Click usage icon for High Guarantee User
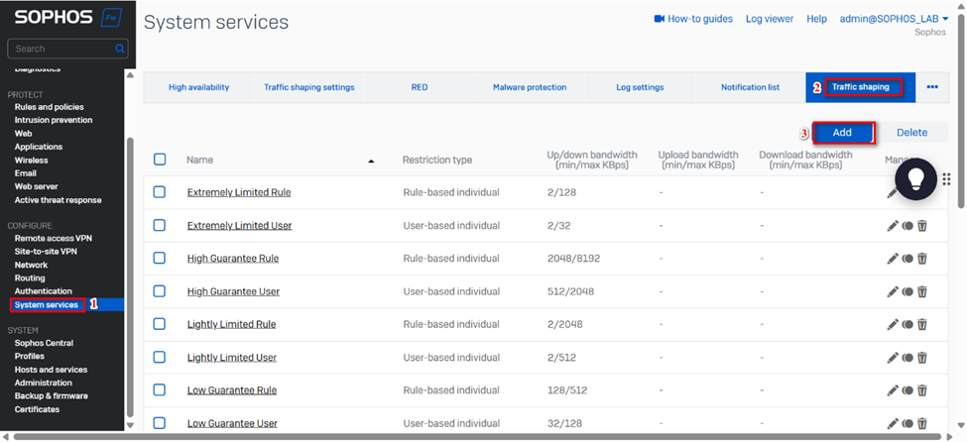The height and width of the screenshot is (442, 967). coord(907,292)
